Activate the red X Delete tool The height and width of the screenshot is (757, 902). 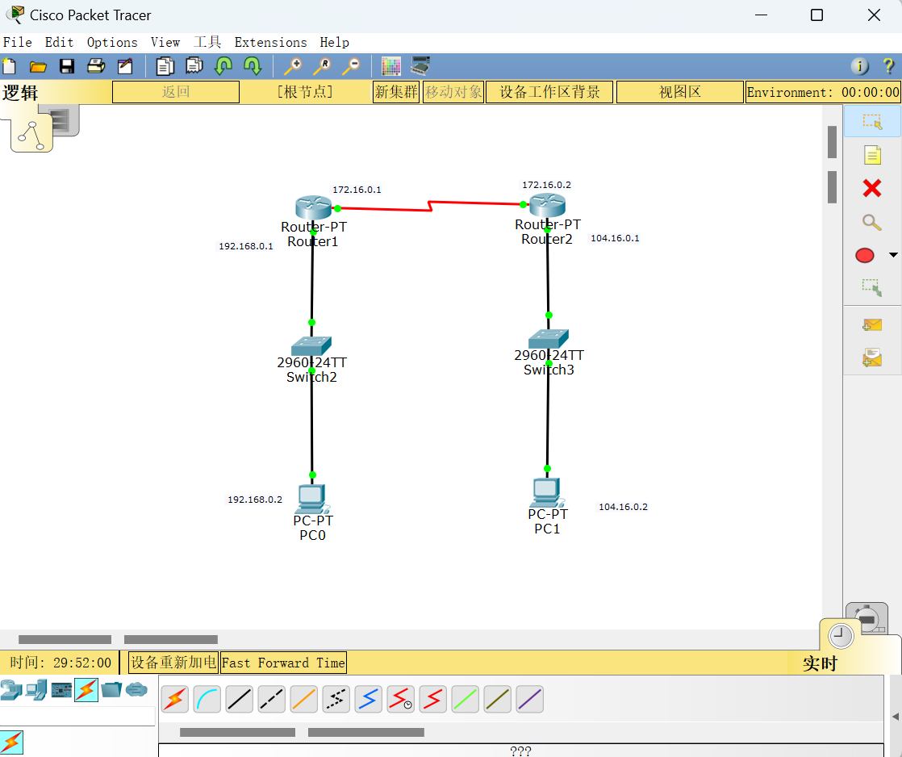coord(872,188)
